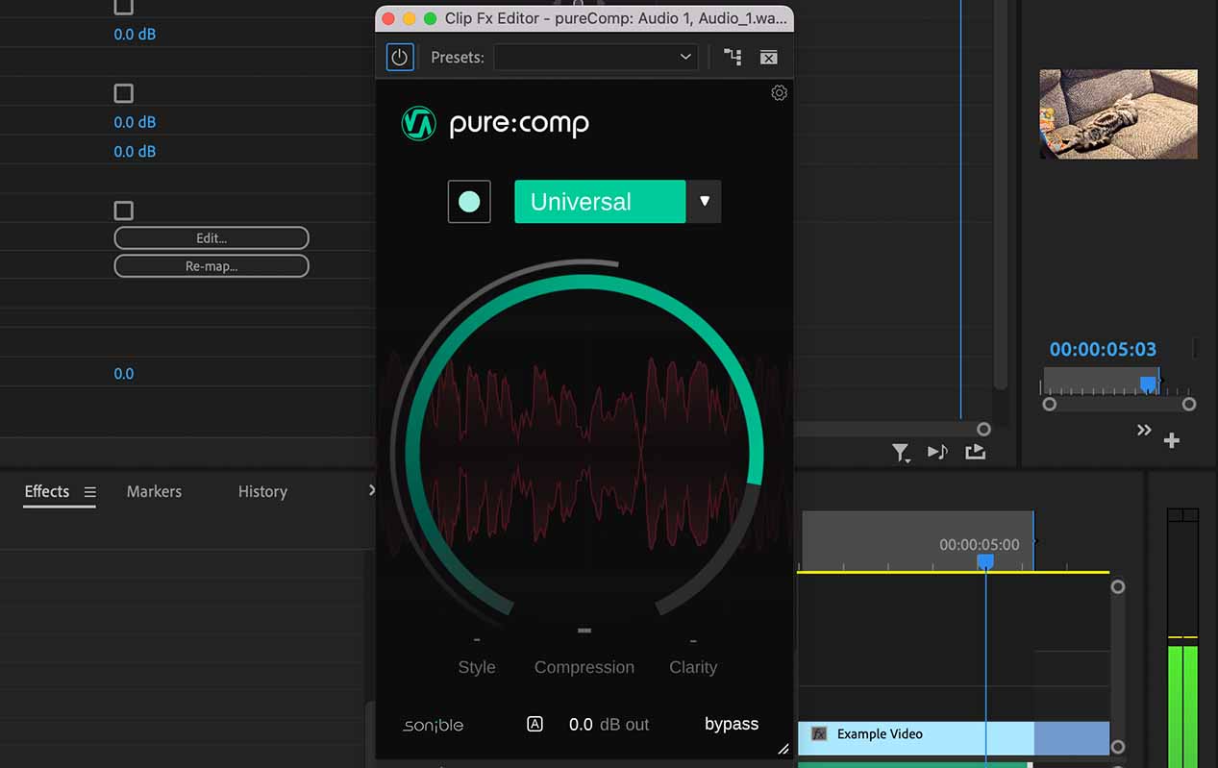This screenshot has height=768, width=1218.
Task: Tick the checkbox above the Edit... button
Action: click(x=123, y=211)
